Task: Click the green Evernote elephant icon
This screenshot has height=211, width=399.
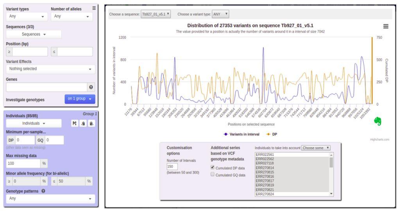Action: tap(378, 121)
